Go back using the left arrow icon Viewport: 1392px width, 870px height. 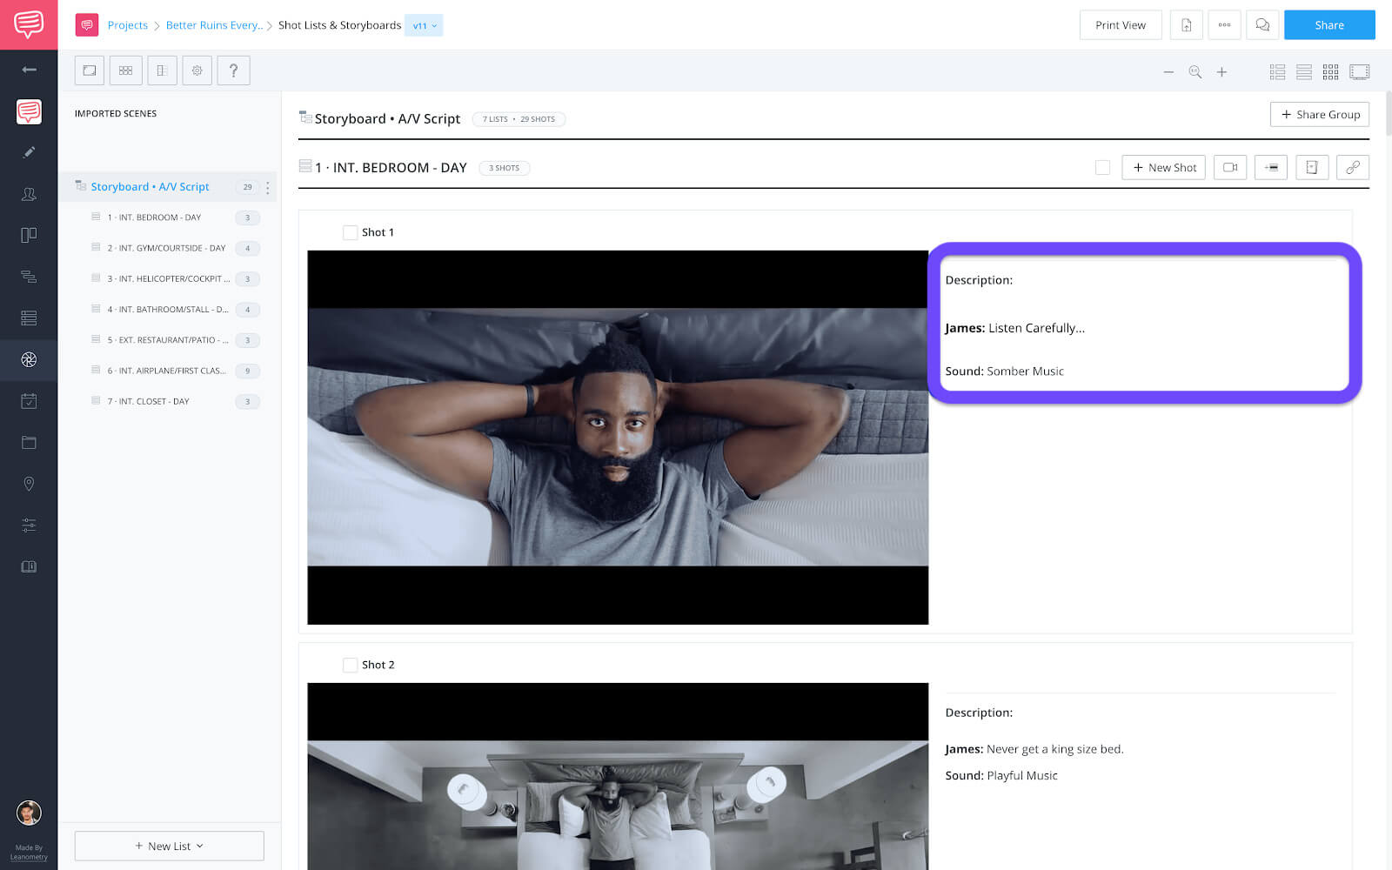pos(29,70)
